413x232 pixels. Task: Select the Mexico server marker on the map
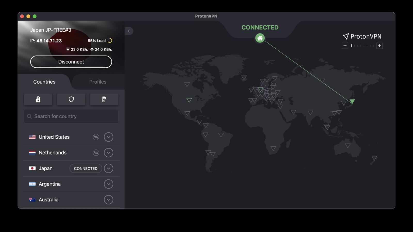(x=187, y=113)
